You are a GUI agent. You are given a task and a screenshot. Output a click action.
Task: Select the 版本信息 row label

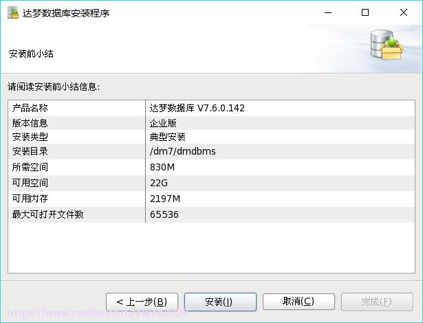30,123
